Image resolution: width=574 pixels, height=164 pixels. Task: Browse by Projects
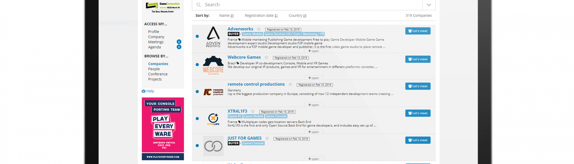155,79
